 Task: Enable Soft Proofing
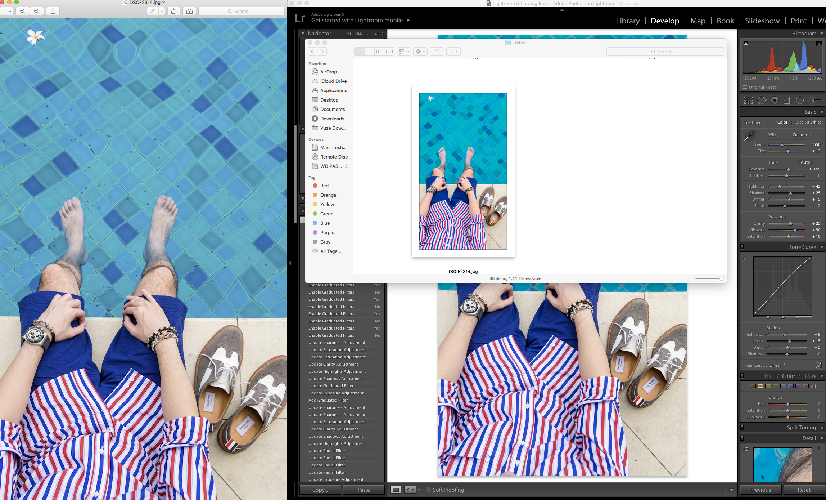tap(429, 490)
